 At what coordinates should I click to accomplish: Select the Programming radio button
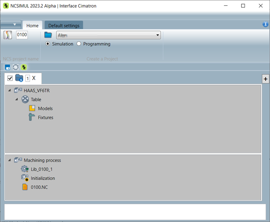point(79,44)
